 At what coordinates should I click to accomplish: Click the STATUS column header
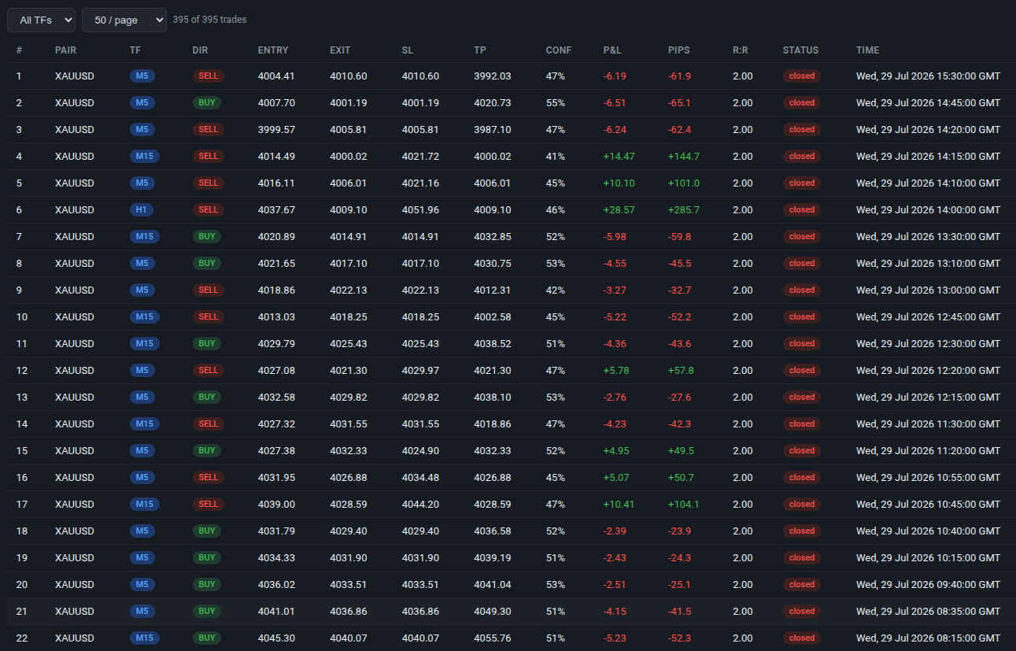click(800, 50)
